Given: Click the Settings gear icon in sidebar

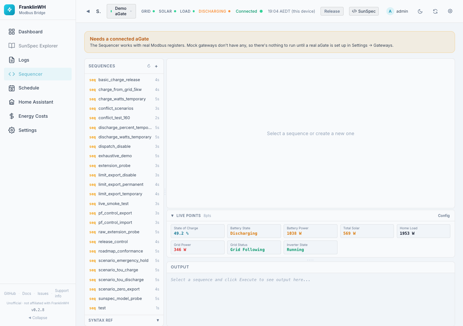Looking at the screenshot, I should tap(12, 130).
